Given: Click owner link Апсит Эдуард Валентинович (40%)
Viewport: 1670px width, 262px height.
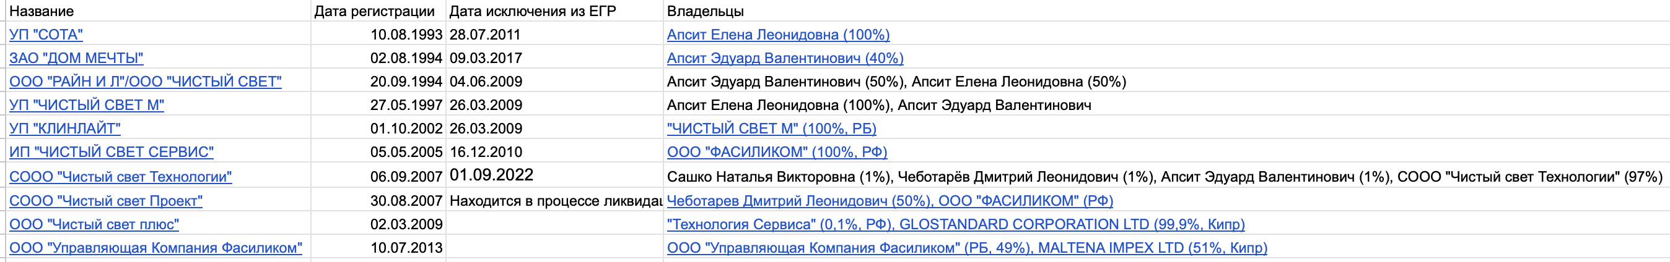Looking at the screenshot, I should click(x=785, y=58).
